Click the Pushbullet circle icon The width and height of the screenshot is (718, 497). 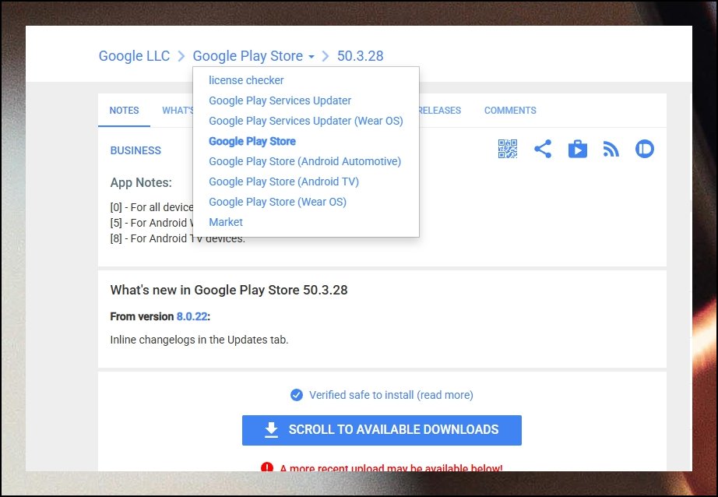[644, 149]
